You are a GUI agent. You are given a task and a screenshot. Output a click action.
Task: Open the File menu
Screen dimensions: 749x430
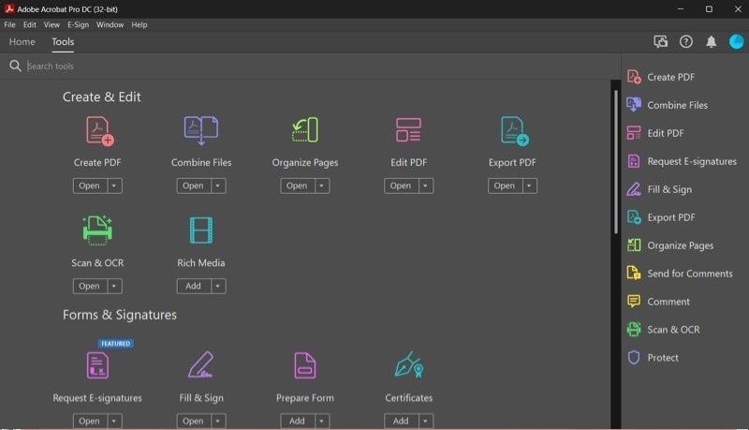(9, 25)
